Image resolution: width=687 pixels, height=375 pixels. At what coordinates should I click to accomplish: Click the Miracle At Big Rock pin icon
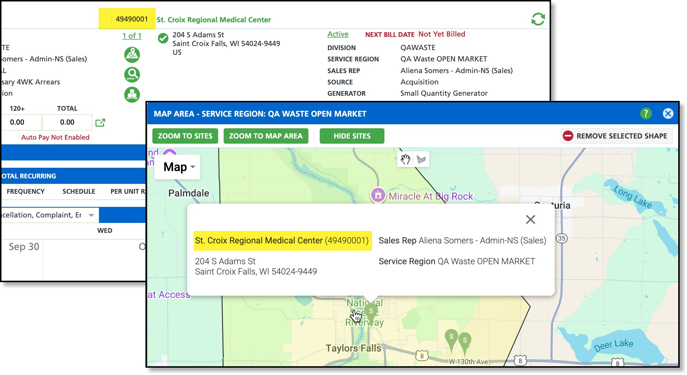coord(378,195)
